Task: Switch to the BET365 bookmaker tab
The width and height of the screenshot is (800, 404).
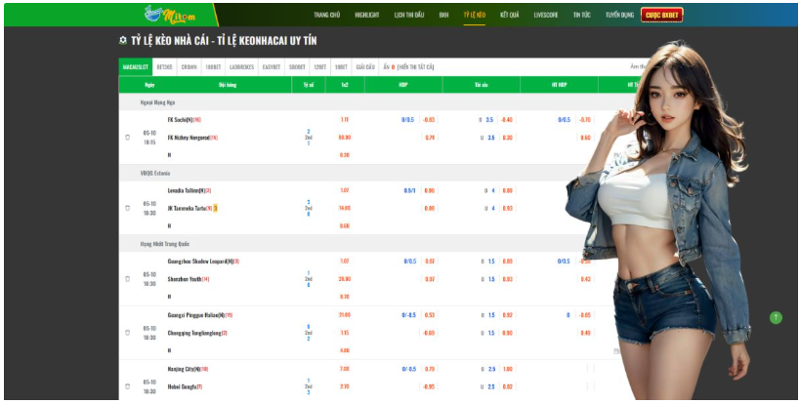Action: coord(164,66)
